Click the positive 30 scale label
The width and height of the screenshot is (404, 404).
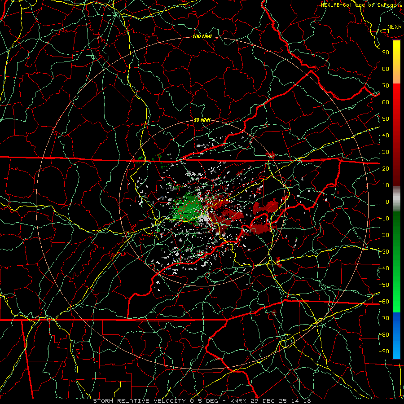pyautogui.click(x=386, y=152)
